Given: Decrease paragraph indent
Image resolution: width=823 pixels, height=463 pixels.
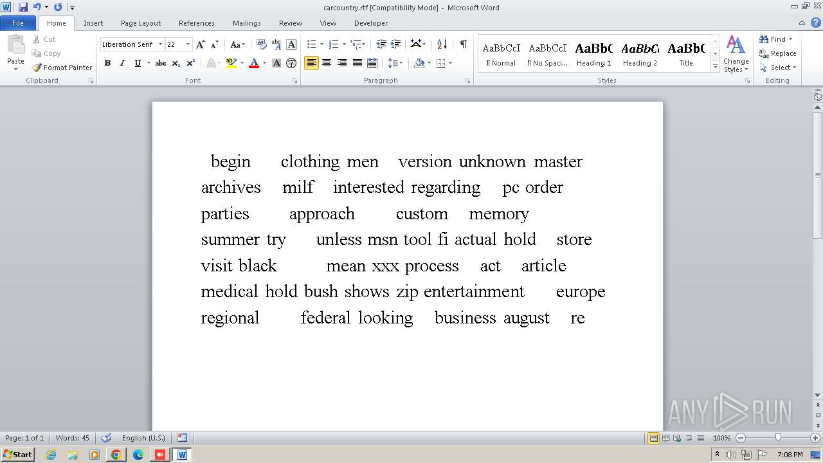Looking at the screenshot, I should tap(381, 44).
